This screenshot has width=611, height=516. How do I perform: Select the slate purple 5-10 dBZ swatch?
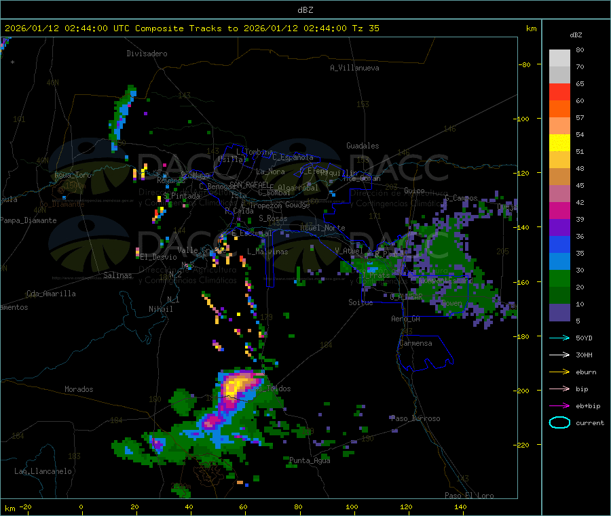pyautogui.click(x=559, y=313)
